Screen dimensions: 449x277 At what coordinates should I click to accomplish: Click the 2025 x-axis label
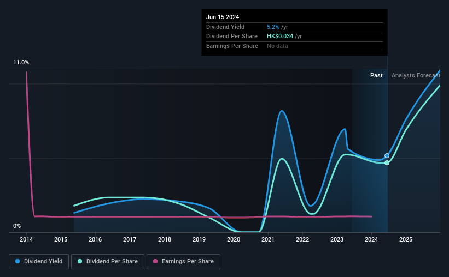click(406, 239)
